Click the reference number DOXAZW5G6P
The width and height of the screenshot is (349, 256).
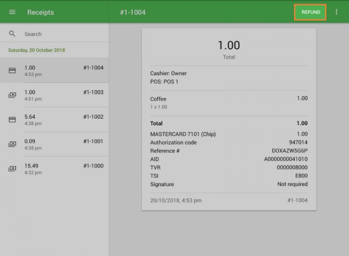[x=289, y=151]
